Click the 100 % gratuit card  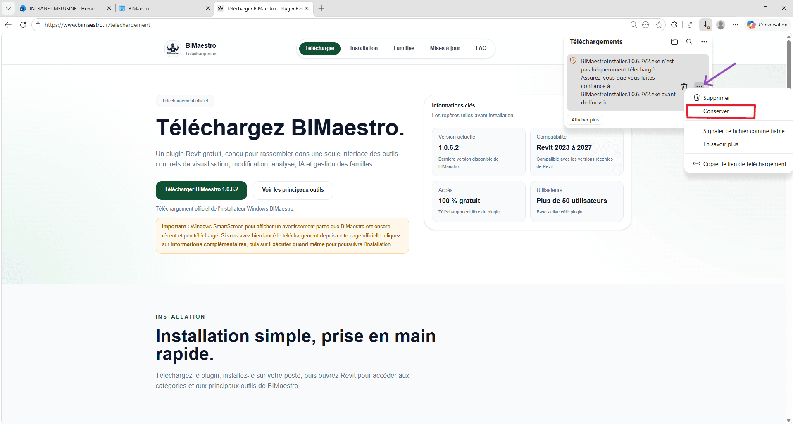tap(479, 201)
